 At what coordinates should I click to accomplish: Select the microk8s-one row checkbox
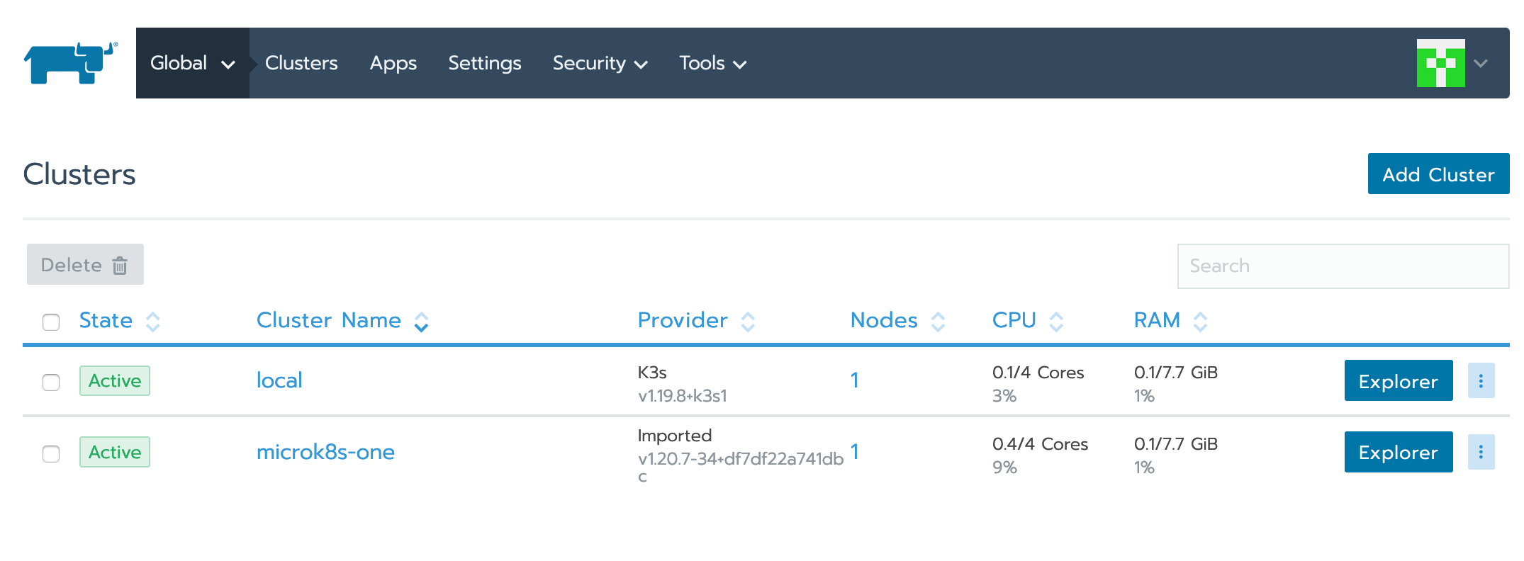pyautogui.click(x=51, y=453)
